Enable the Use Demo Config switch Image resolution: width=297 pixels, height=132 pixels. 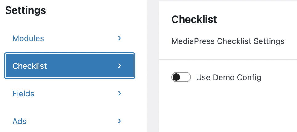(181, 77)
